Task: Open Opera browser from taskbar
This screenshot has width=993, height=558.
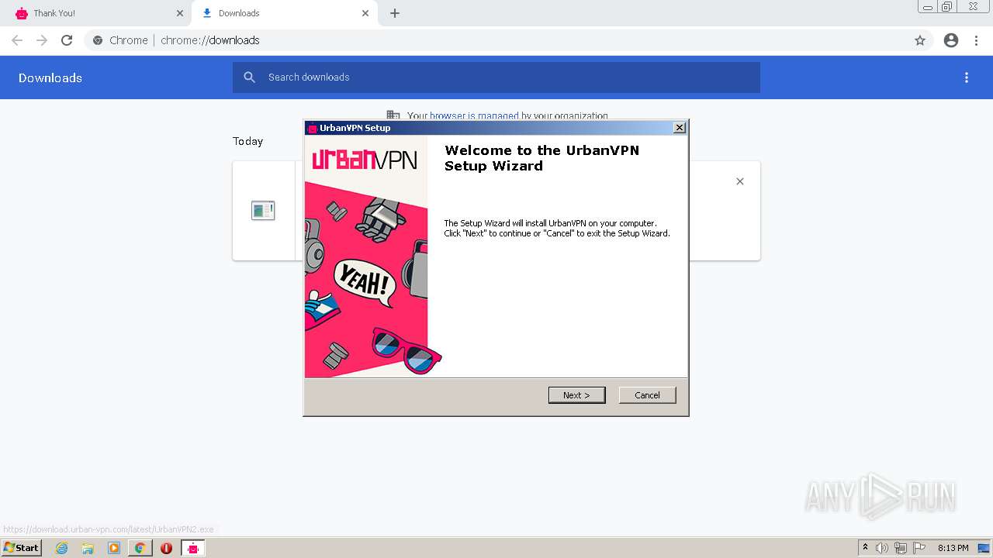Action: pyautogui.click(x=166, y=548)
